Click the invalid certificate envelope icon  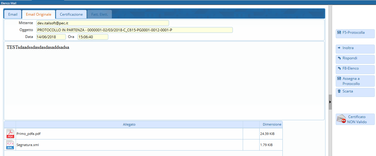coord(341,119)
